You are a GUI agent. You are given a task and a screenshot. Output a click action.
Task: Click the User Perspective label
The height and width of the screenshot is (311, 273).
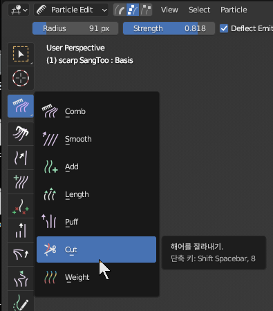[75, 48]
